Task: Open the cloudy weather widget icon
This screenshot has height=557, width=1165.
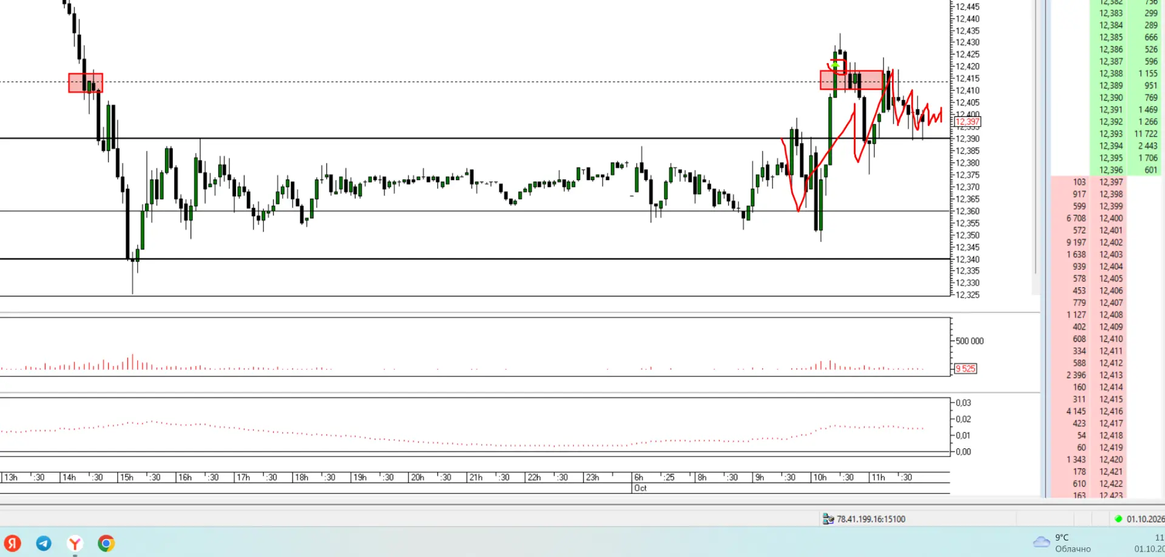Action: click(x=1041, y=541)
